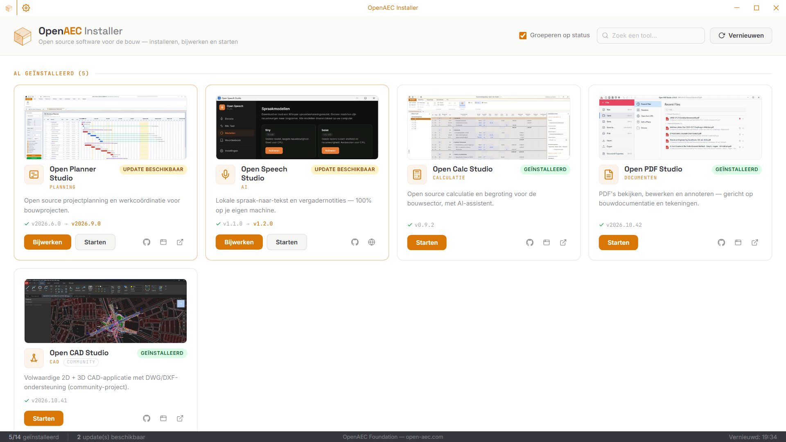The width and height of the screenshot is (786, 442).
Task: Update Open Speech Studio with Bijwerken
Action: (x=239, y=242)
